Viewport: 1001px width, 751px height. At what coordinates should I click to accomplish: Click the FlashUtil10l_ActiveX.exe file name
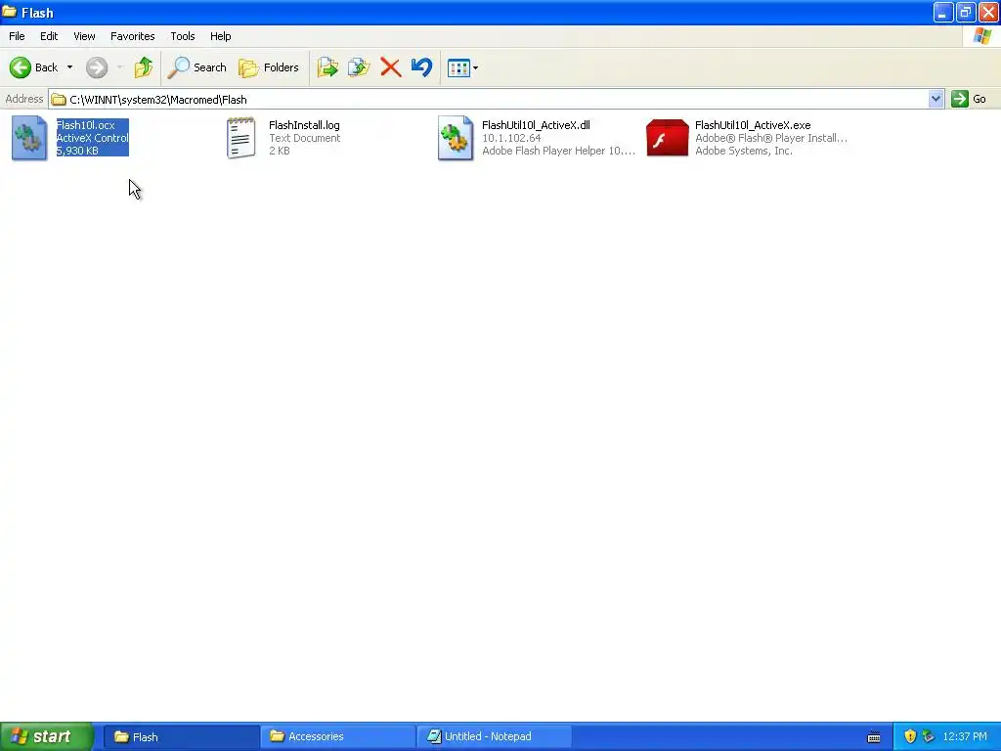pos(754,125)
